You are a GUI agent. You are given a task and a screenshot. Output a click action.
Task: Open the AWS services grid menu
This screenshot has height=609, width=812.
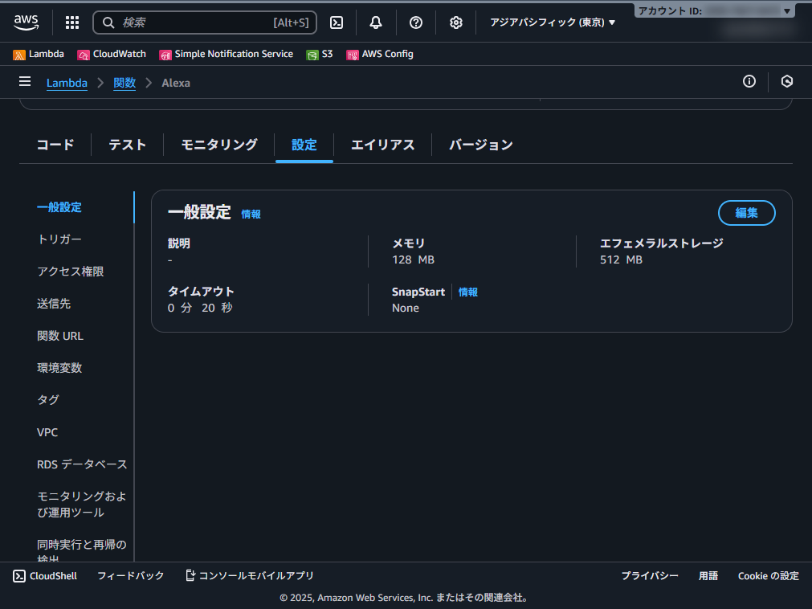[71, 22]
